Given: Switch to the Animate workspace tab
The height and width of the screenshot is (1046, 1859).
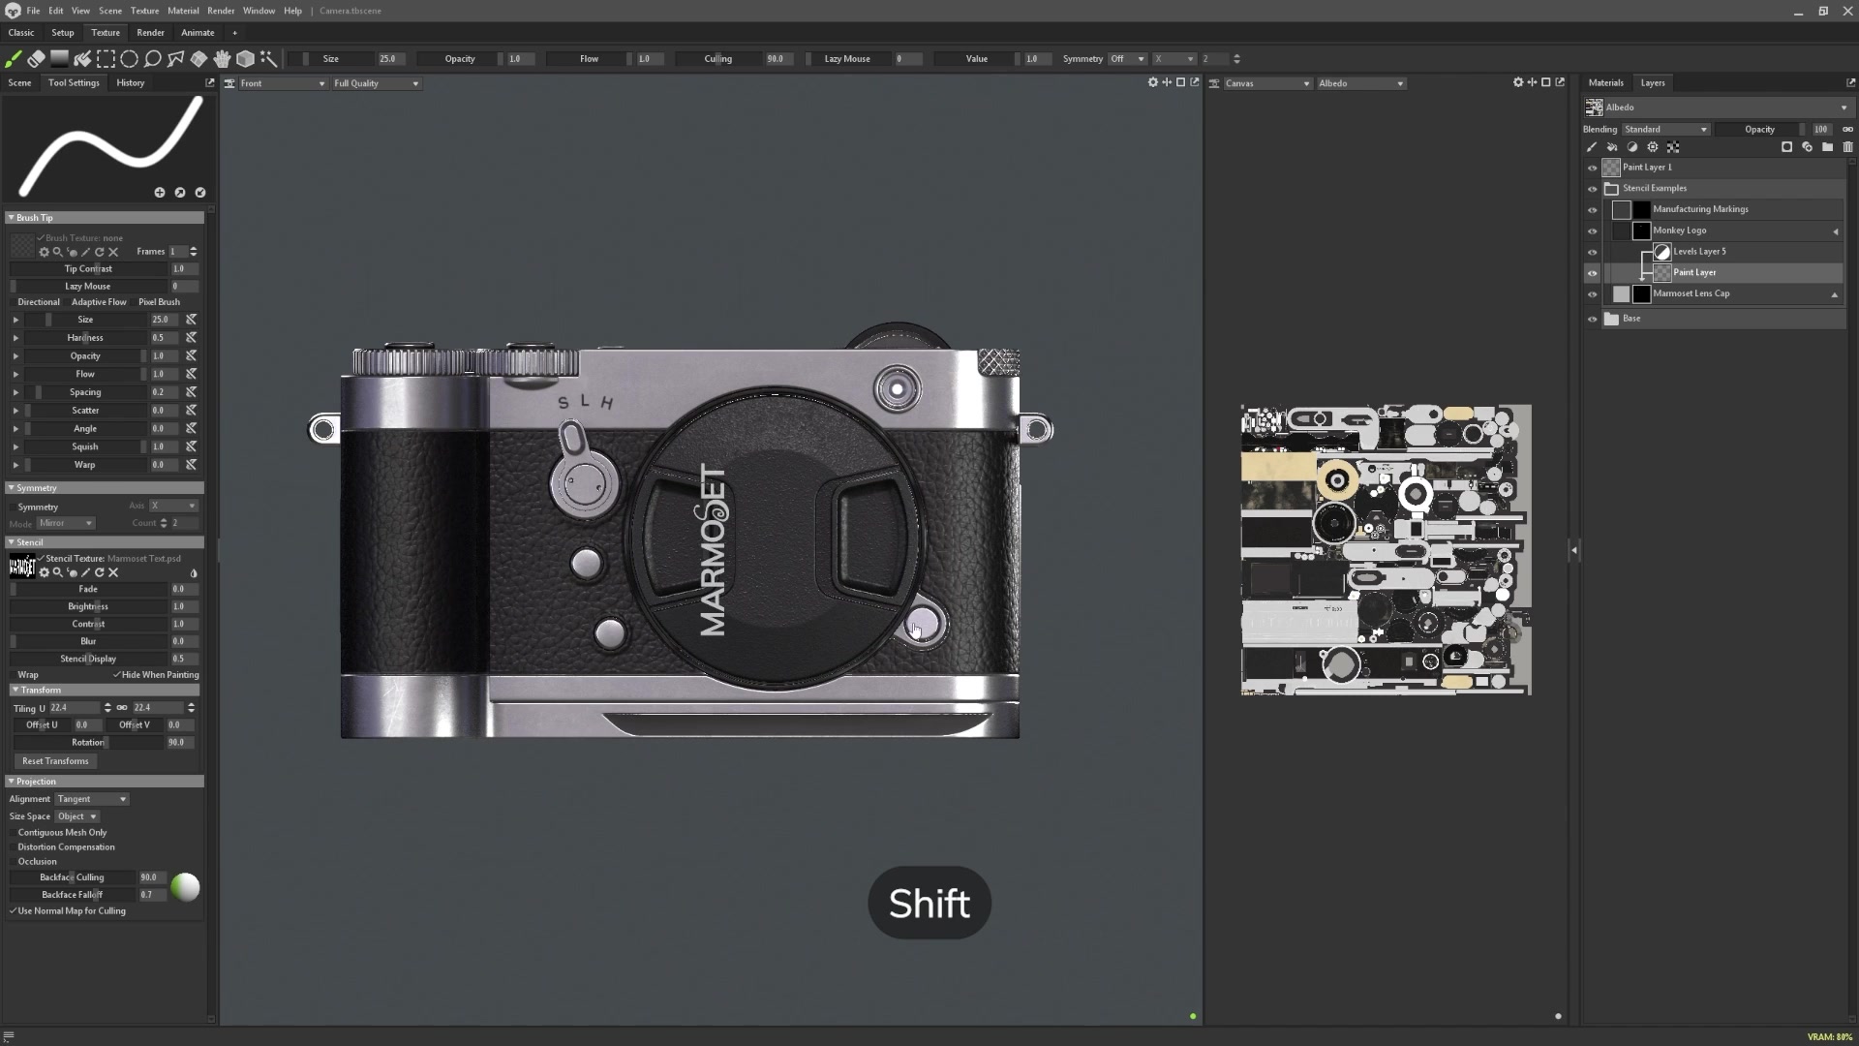Looking at the screenshot, I should tap(198, 33).
